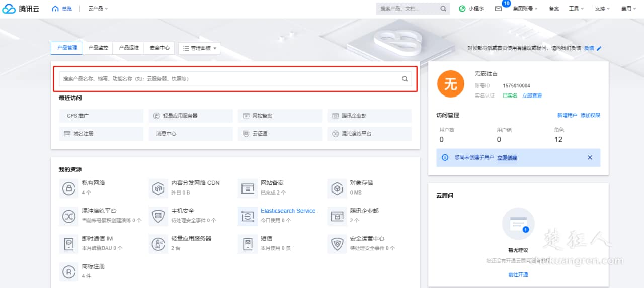Open 内容分发网络 CDN icon
This screenshot has width=644, height=288.
coord(157,188)
